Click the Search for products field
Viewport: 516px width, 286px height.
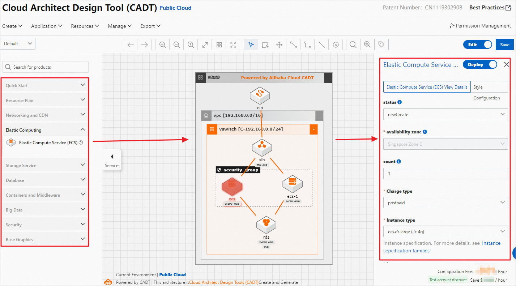[46, 67]
